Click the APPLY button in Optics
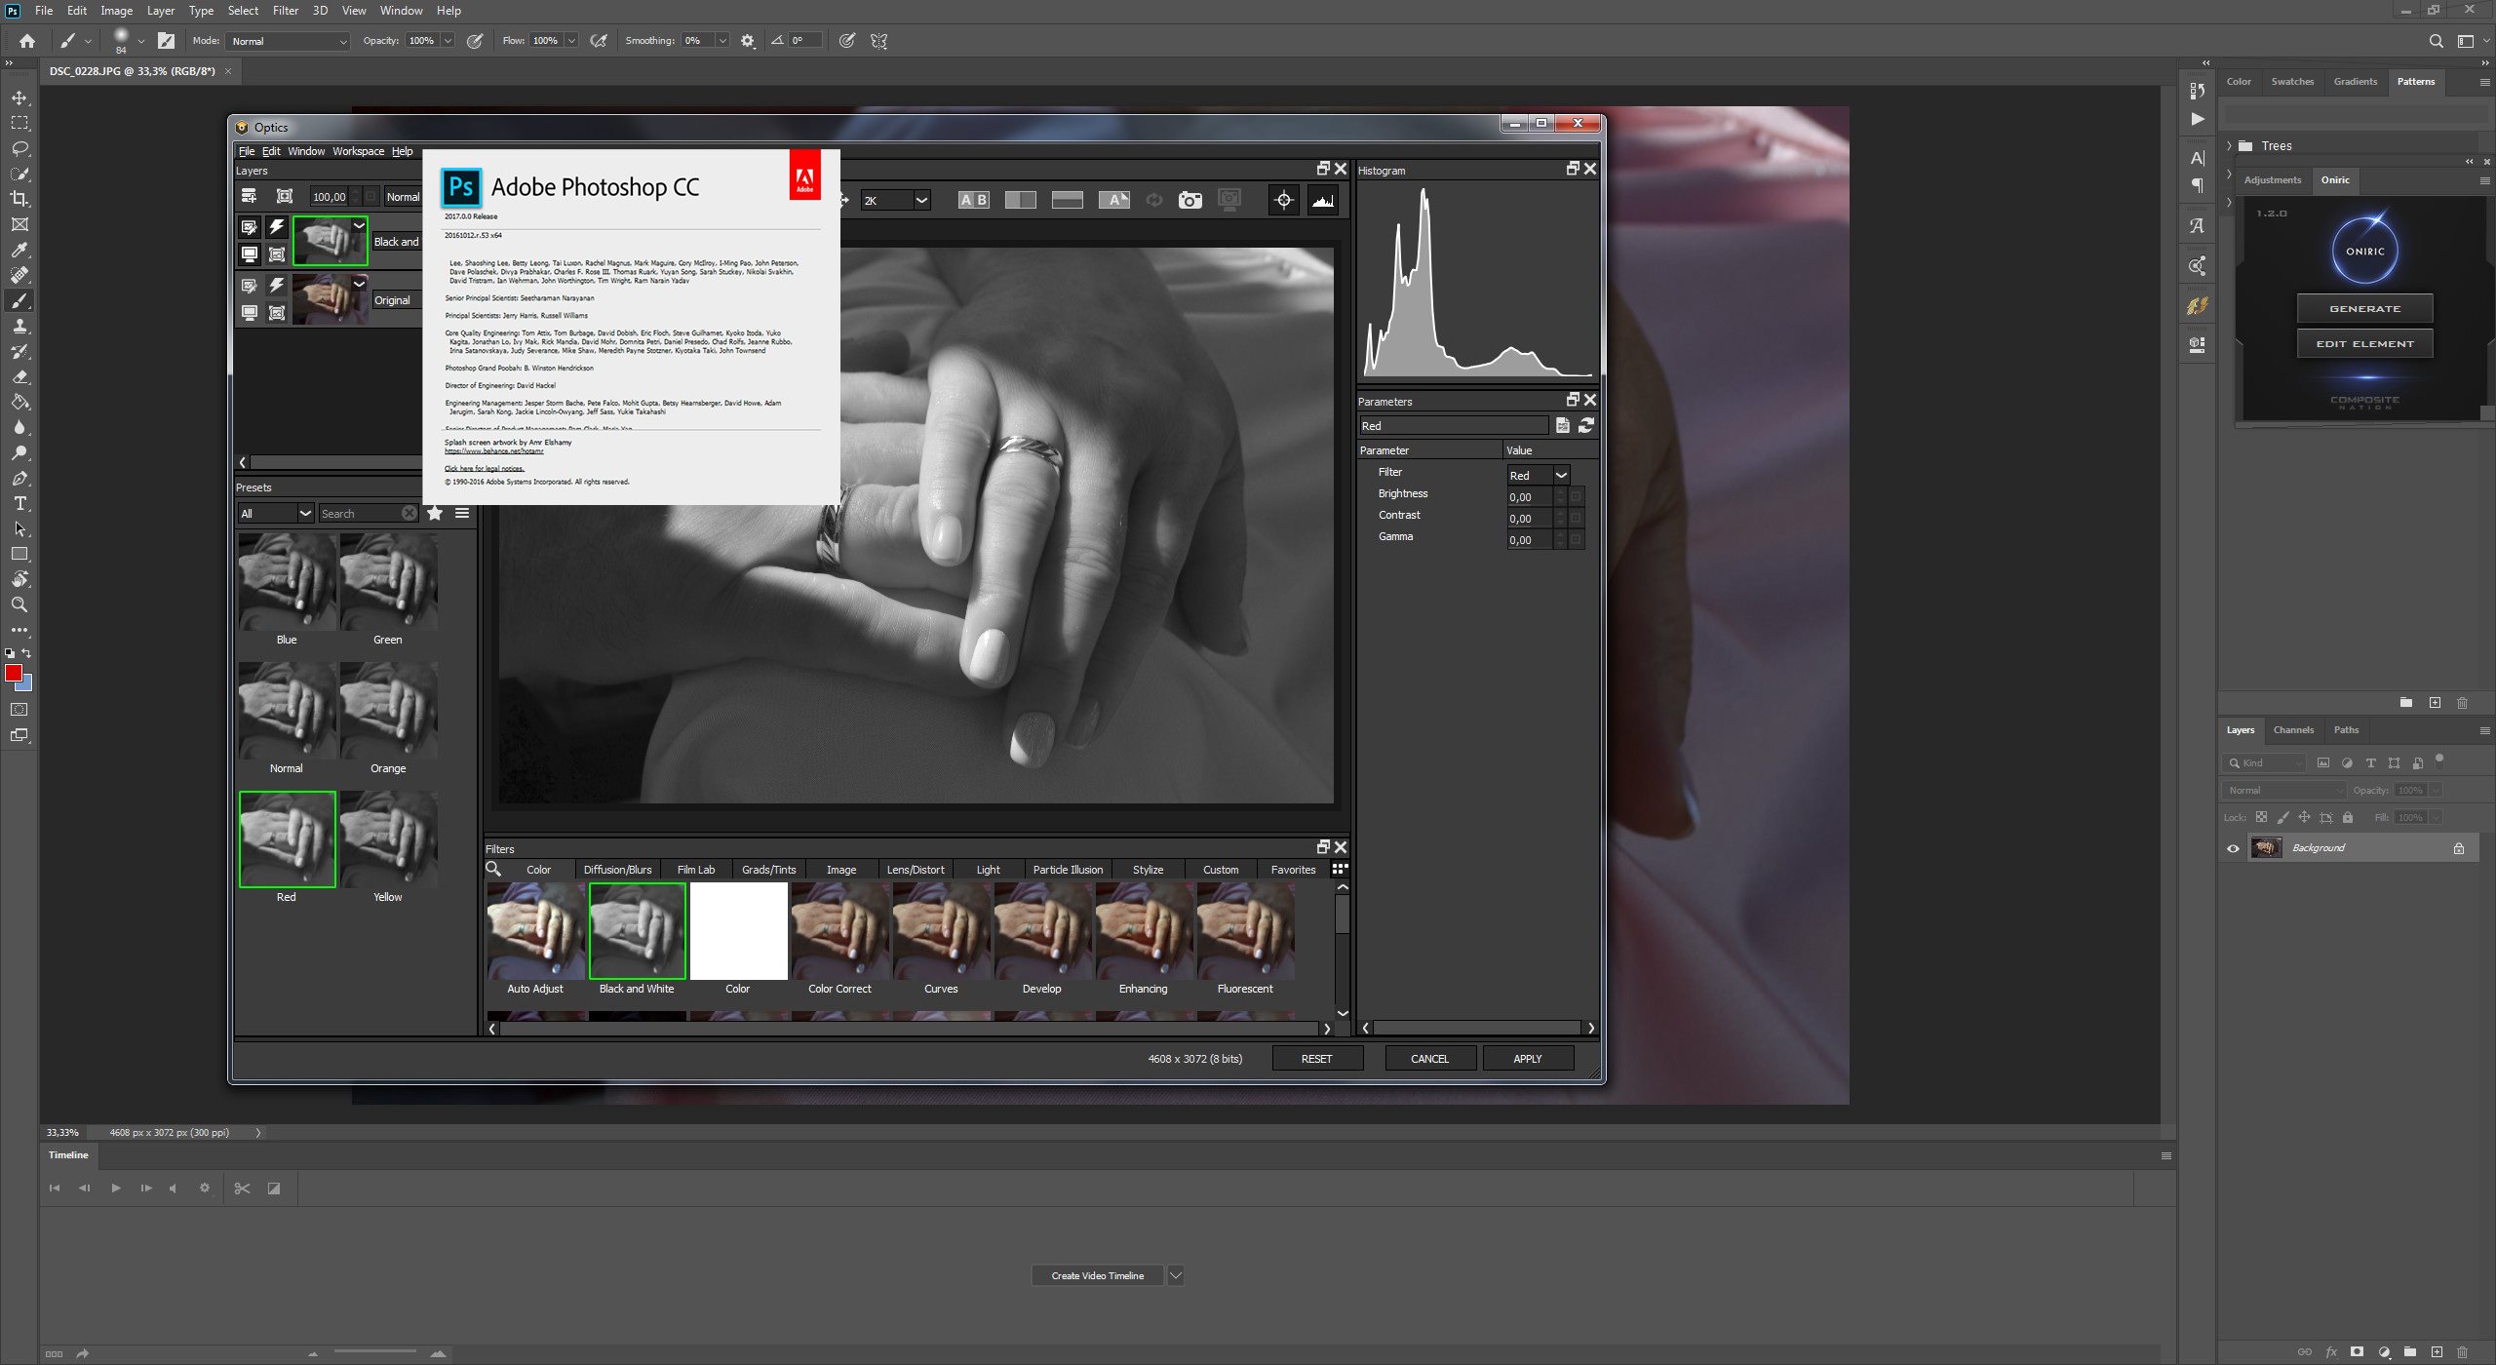This screenshot has width=2496, height=1365. click(x=1527, y=1059)
